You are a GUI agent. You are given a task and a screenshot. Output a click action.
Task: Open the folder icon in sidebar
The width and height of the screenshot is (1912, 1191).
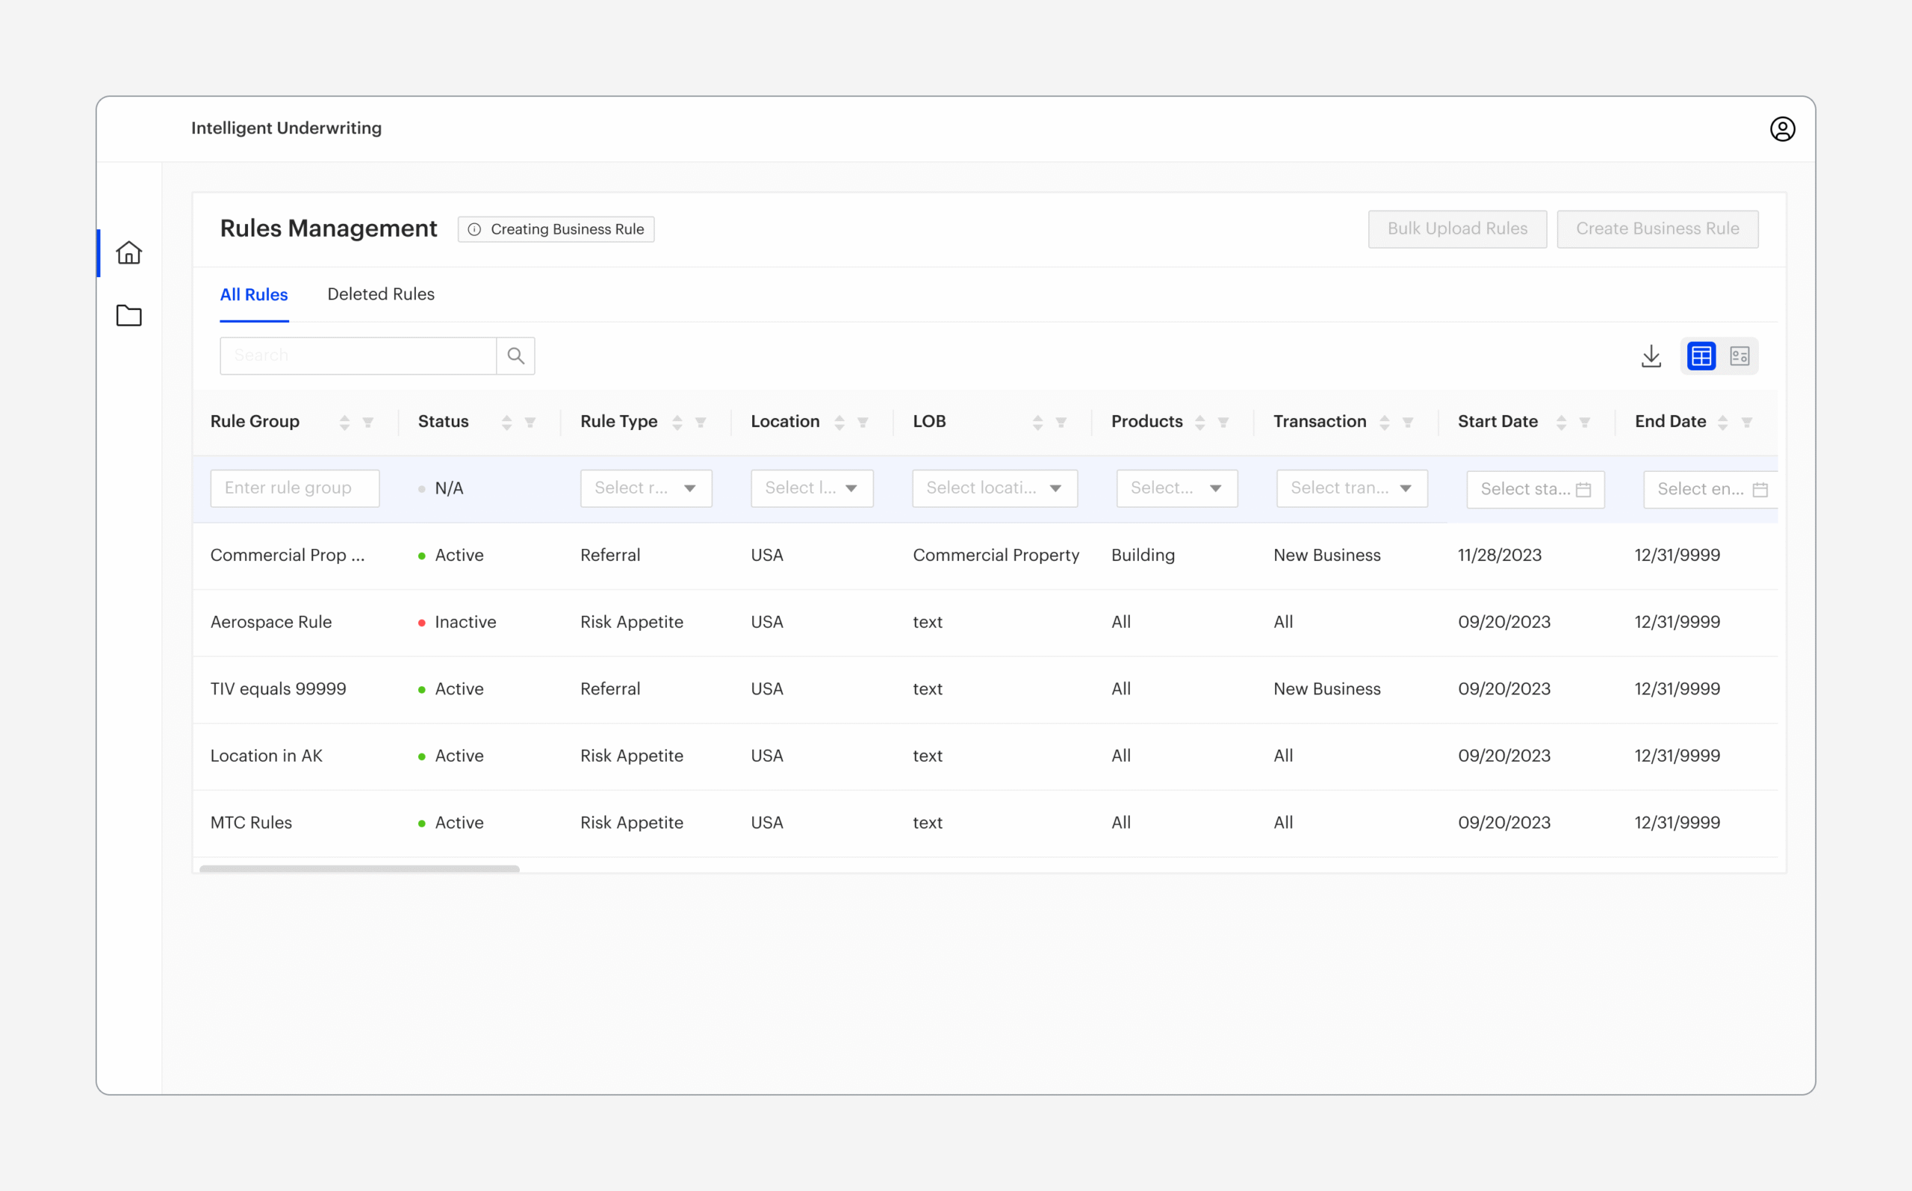point(128,316)
